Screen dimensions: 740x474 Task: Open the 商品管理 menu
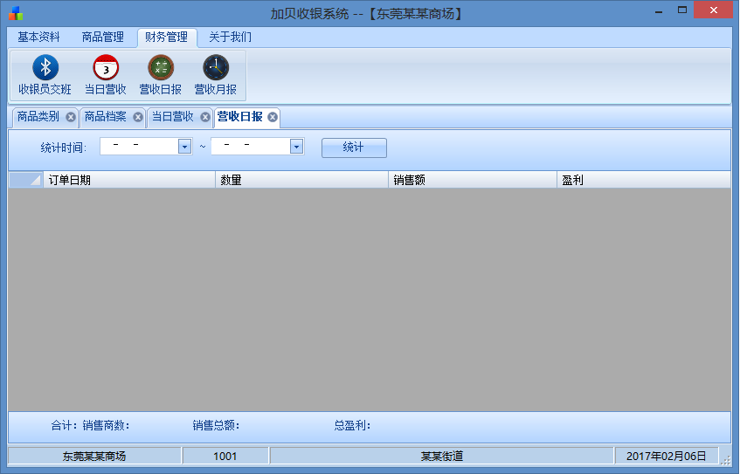[103, 38]
